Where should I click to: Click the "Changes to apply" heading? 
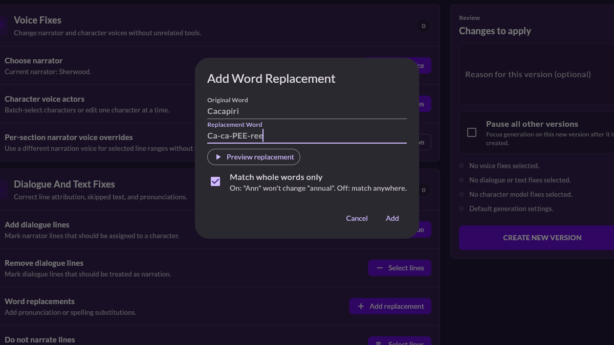tap(495, 31)
